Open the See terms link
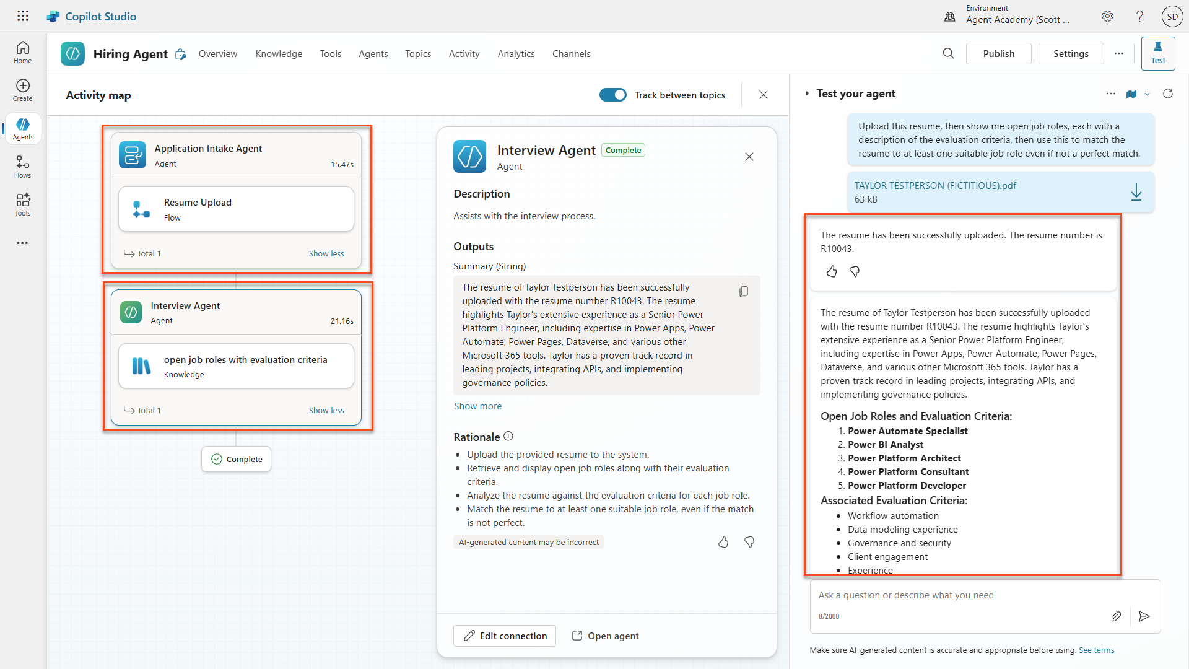The width and height of the screenshot is (1189, 669). (x=1096, y=650)
